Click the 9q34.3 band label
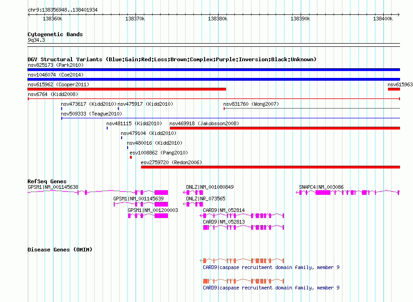Image resolution: width=413 pixels, height=302 pixels. tap(36, 40)
